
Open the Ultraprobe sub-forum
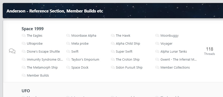(35, 44)
